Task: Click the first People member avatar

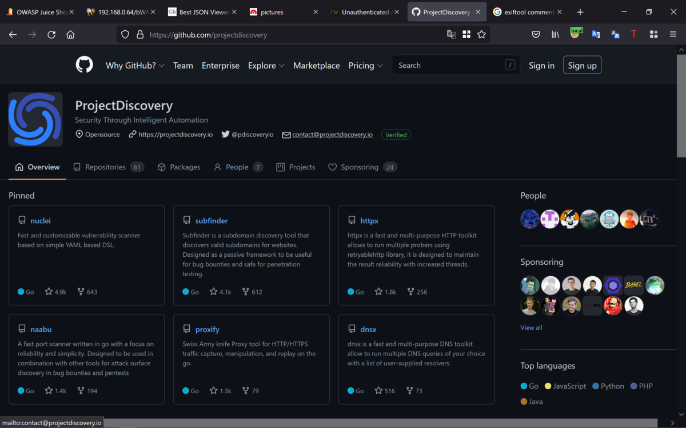Action: 530,219
